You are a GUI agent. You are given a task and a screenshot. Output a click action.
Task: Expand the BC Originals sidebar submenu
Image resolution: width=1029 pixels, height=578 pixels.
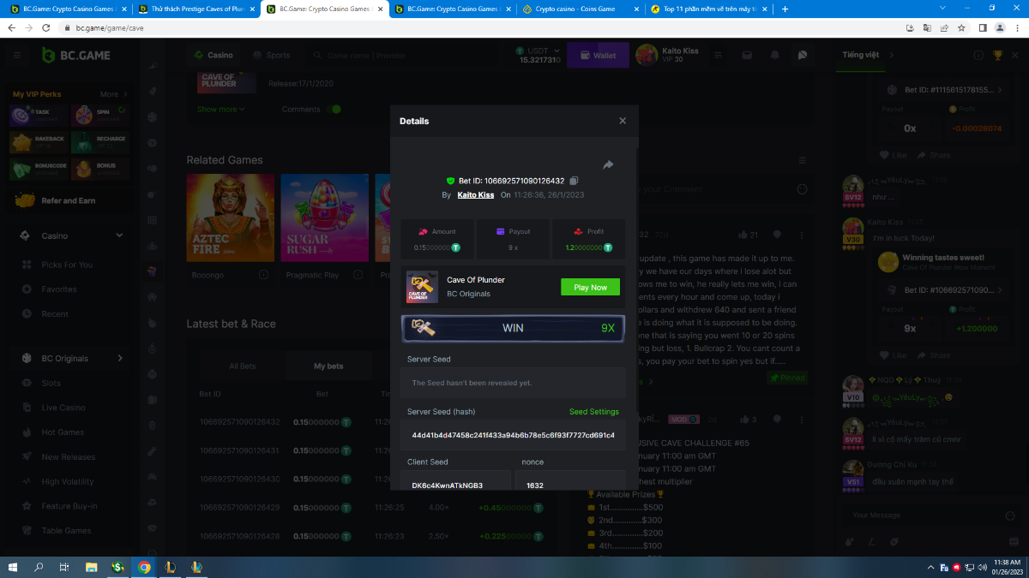[120, 358]
